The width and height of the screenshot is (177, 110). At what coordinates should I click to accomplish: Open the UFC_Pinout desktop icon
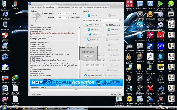[140, 100]
